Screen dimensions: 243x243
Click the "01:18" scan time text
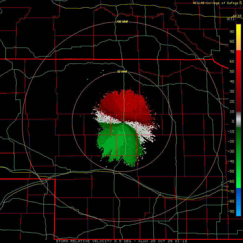pos(181,241)
